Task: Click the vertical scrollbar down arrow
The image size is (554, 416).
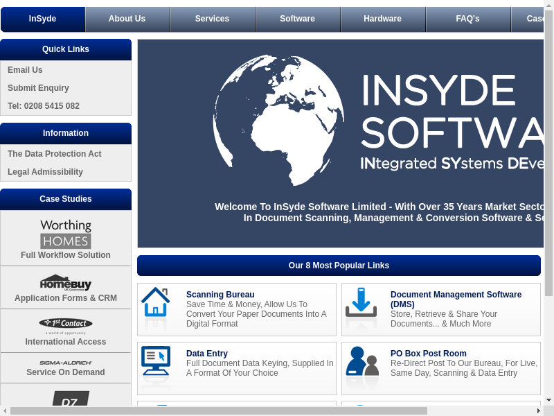Action: click(x=548, y=399)
